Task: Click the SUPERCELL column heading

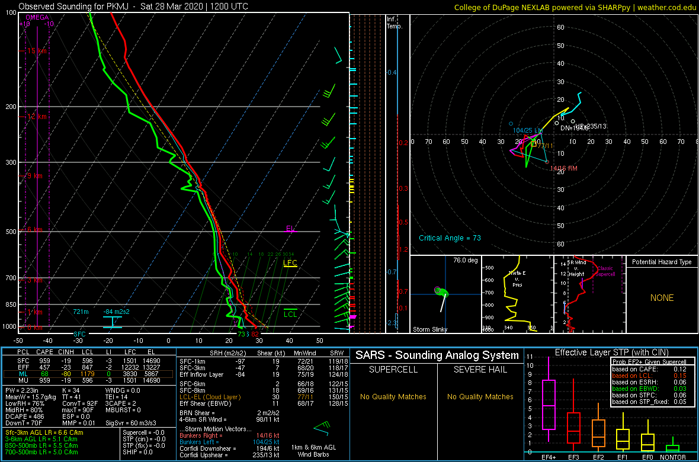Action: (393, 370)
